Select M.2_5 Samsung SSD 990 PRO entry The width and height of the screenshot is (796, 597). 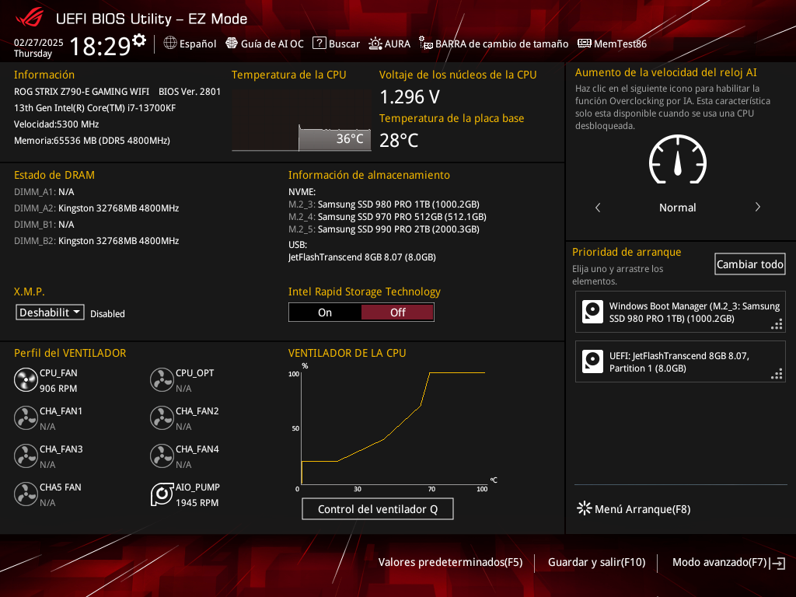384,229
